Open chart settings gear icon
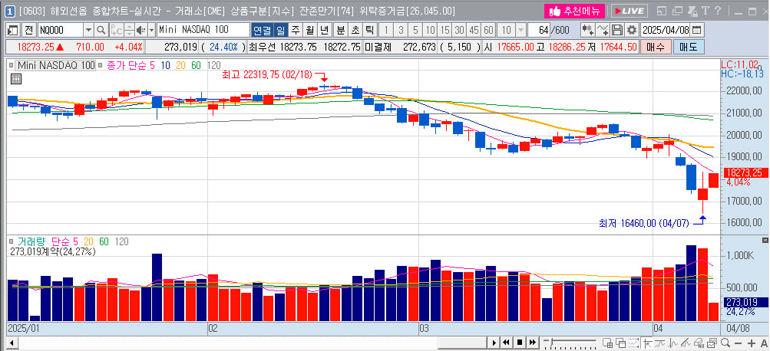 (632, 30)
